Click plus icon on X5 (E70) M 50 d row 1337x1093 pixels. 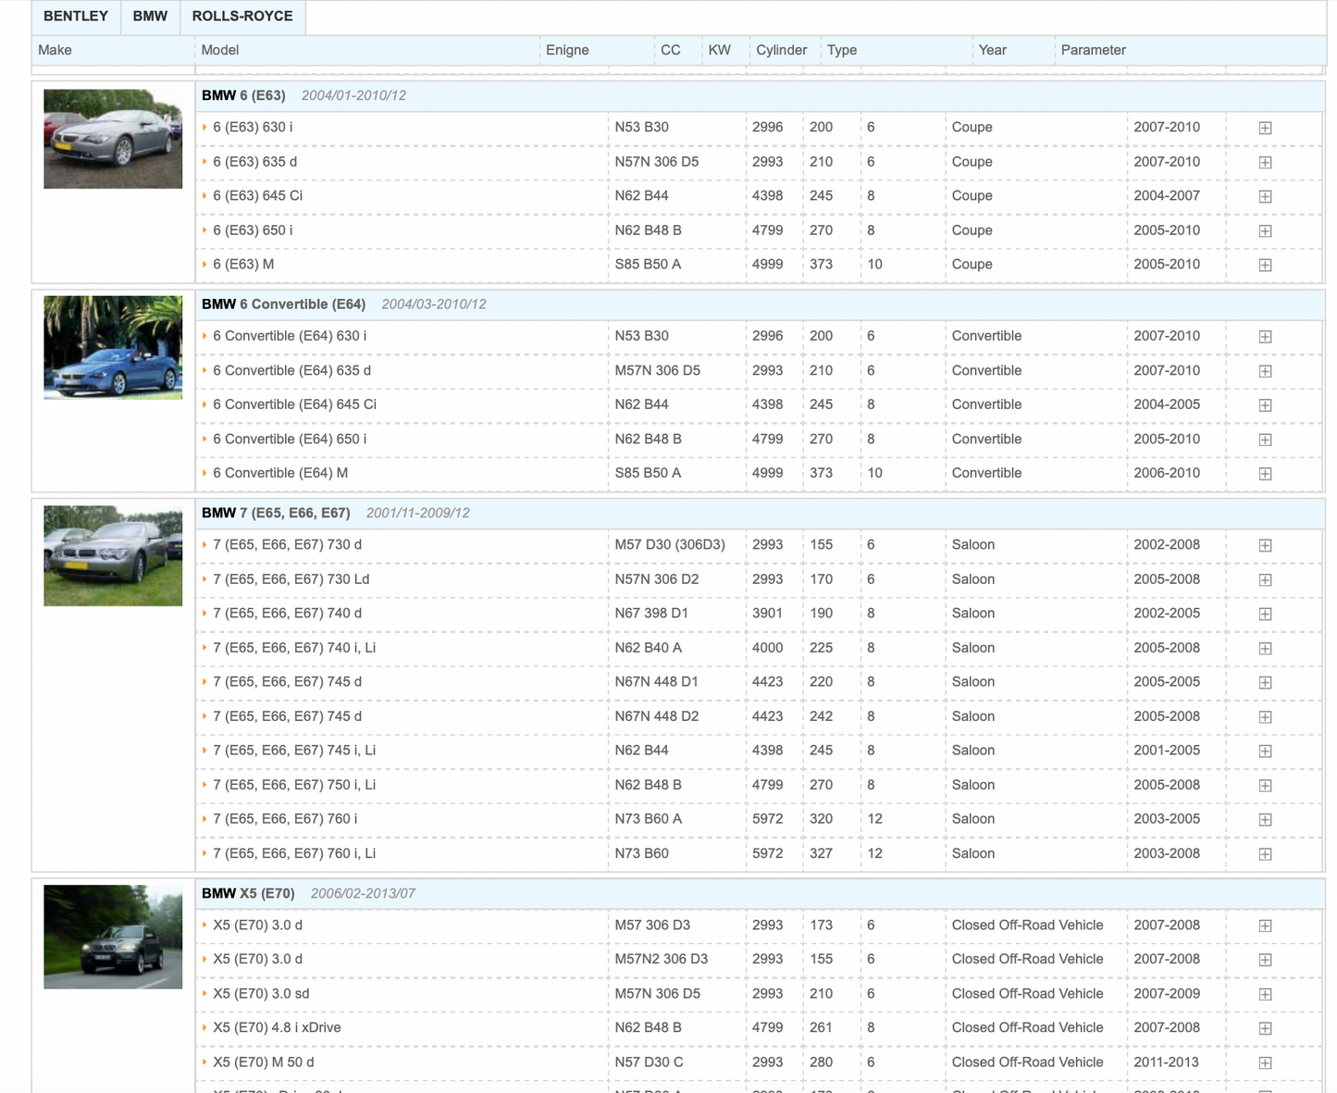1265,1062
